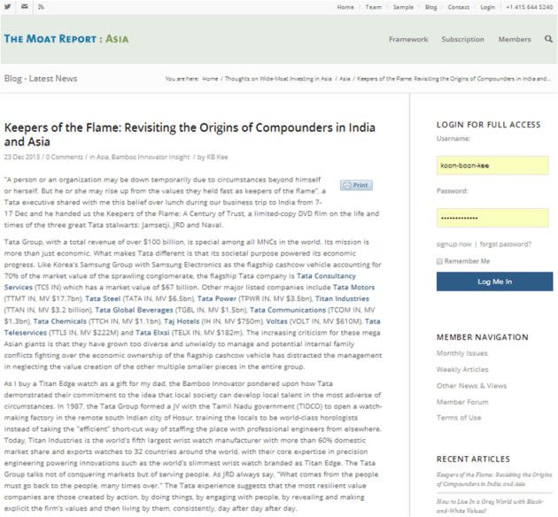Open Monthly Issues in member navigation

[461, 353]
